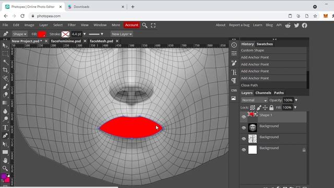The image size is (334, 188).
Task: Select the Eraser tool
Action: 5,95
